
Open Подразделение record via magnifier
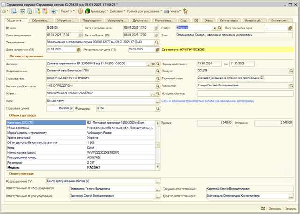157,71
